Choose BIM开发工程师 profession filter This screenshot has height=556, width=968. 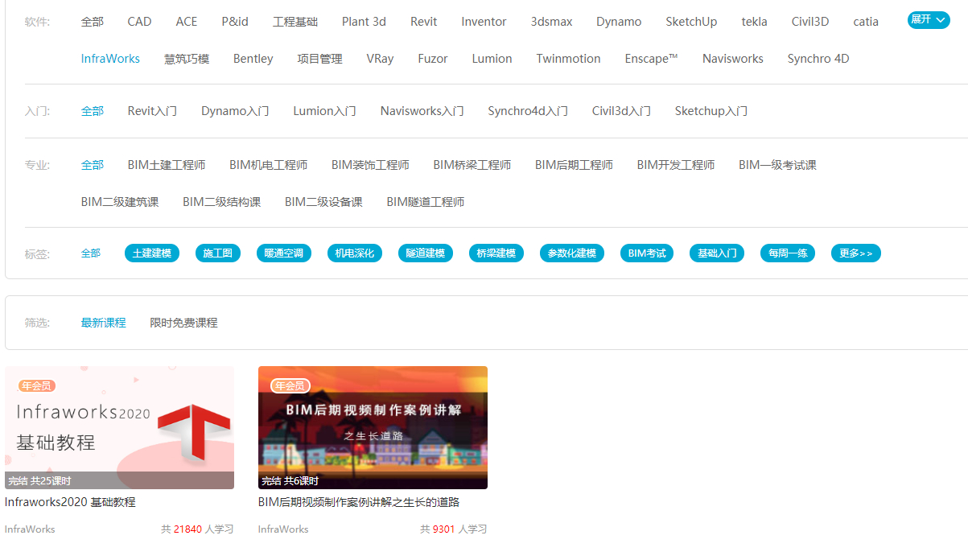coord(676,165)
